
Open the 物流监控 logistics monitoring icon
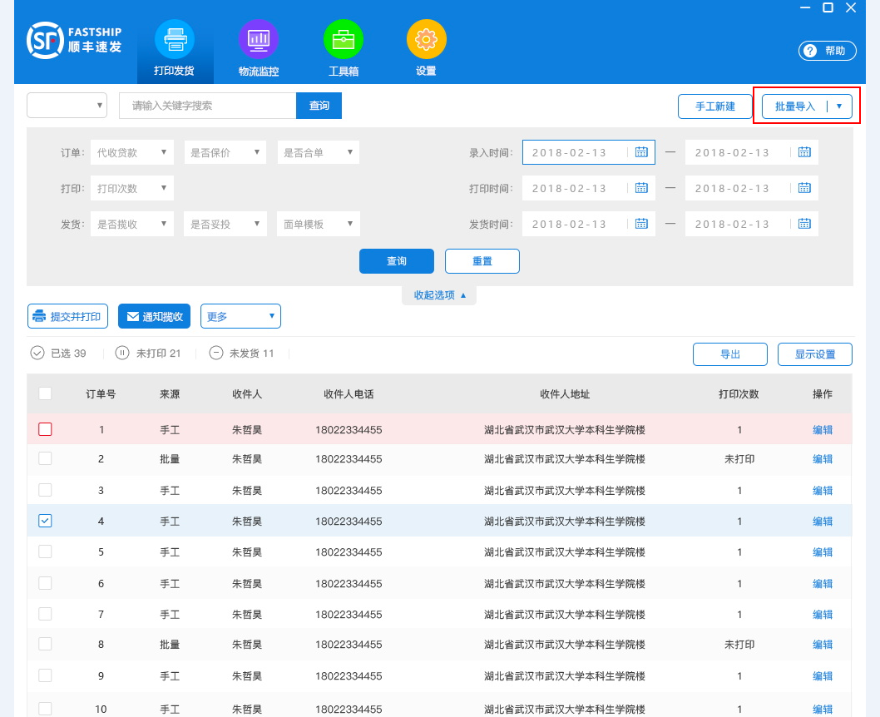(258, 40)
